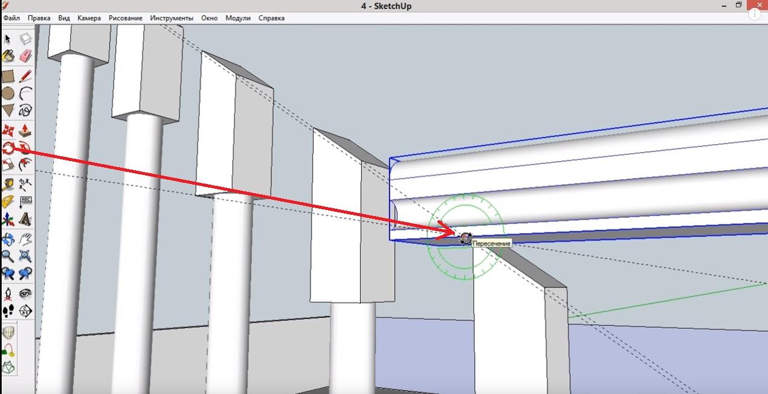Activate the Push/Pull tool
Screen dimensions: 768x394
coord(25,130)
